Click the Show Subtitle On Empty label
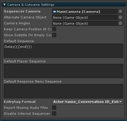This screenshot has width=127, height=121. click(28, 35)
